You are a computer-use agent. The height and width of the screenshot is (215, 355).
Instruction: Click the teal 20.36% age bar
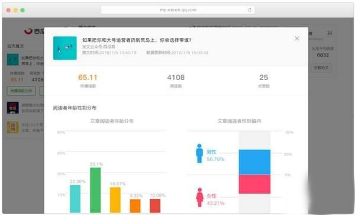[x=75, y=198]
